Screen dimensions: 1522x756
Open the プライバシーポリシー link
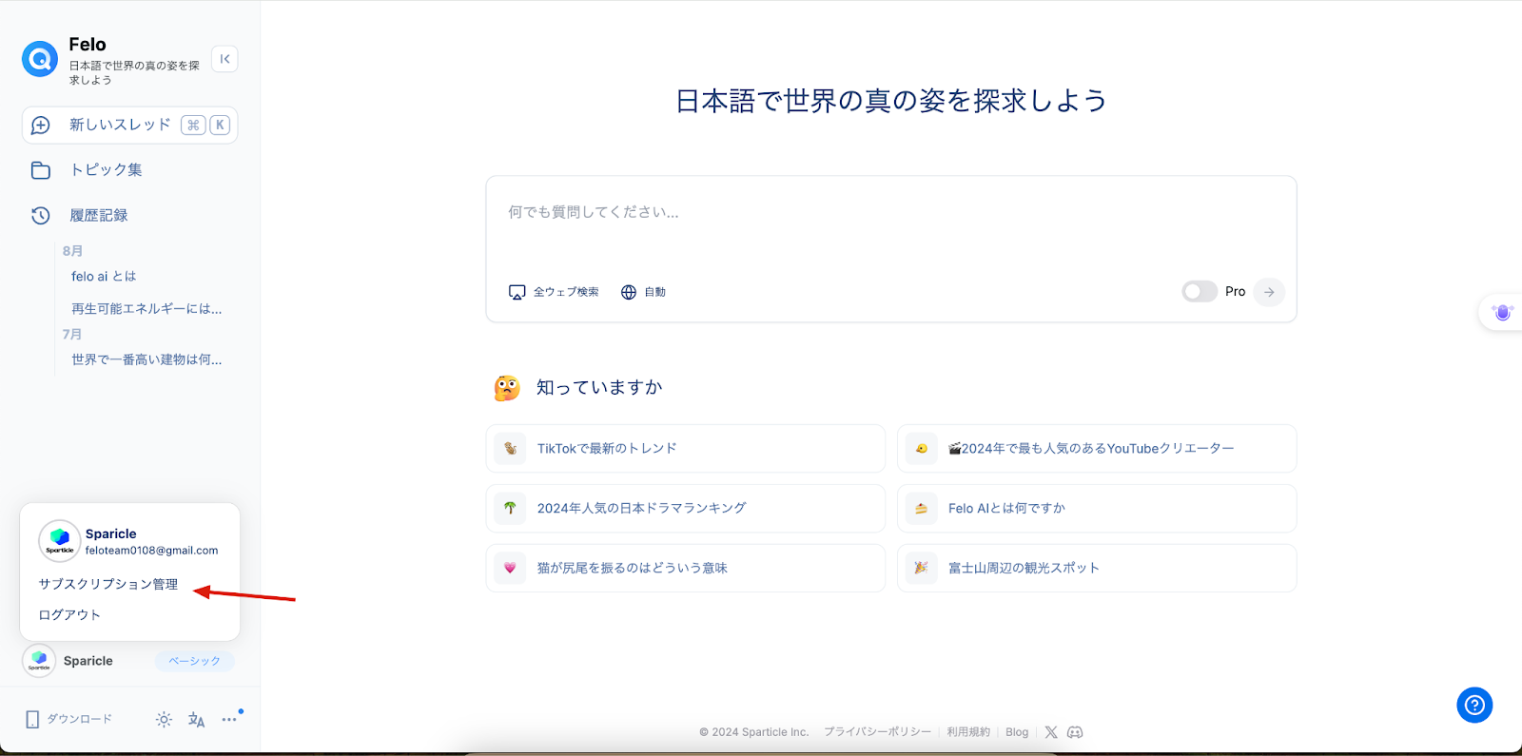[x=877, y=732]
